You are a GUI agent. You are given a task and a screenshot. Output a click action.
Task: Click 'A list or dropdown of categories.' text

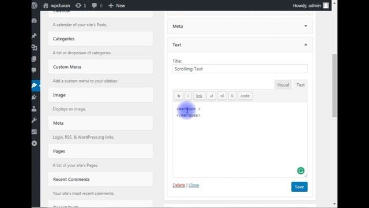[x=82, y=53]
